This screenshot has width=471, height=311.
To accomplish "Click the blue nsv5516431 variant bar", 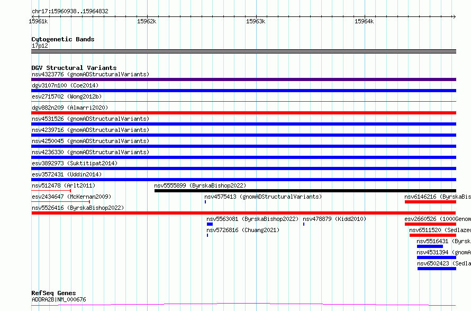I will click(430, 246).
